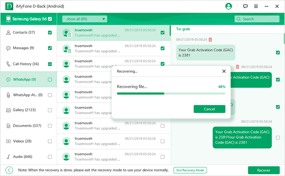Viewport: 285px width, 176px height.
Task: Check the Videos (28) checkbox
Action: pos(50,142)
